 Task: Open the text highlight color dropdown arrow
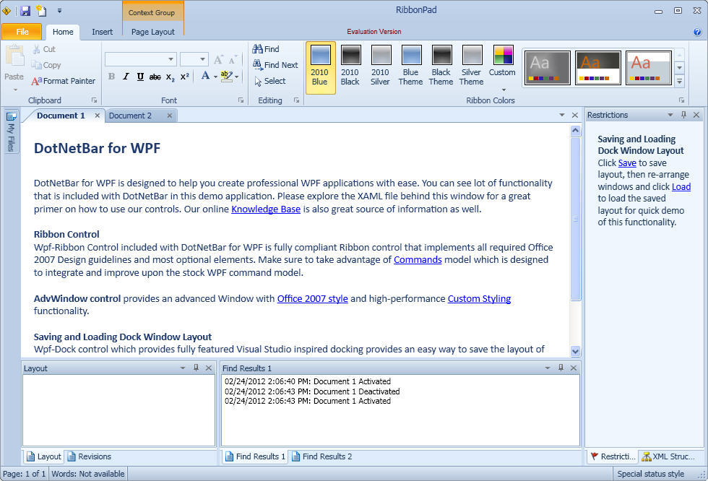point(237,77)
